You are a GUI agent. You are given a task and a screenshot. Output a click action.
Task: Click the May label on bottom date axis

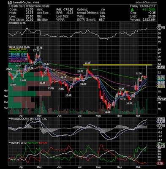39,167
